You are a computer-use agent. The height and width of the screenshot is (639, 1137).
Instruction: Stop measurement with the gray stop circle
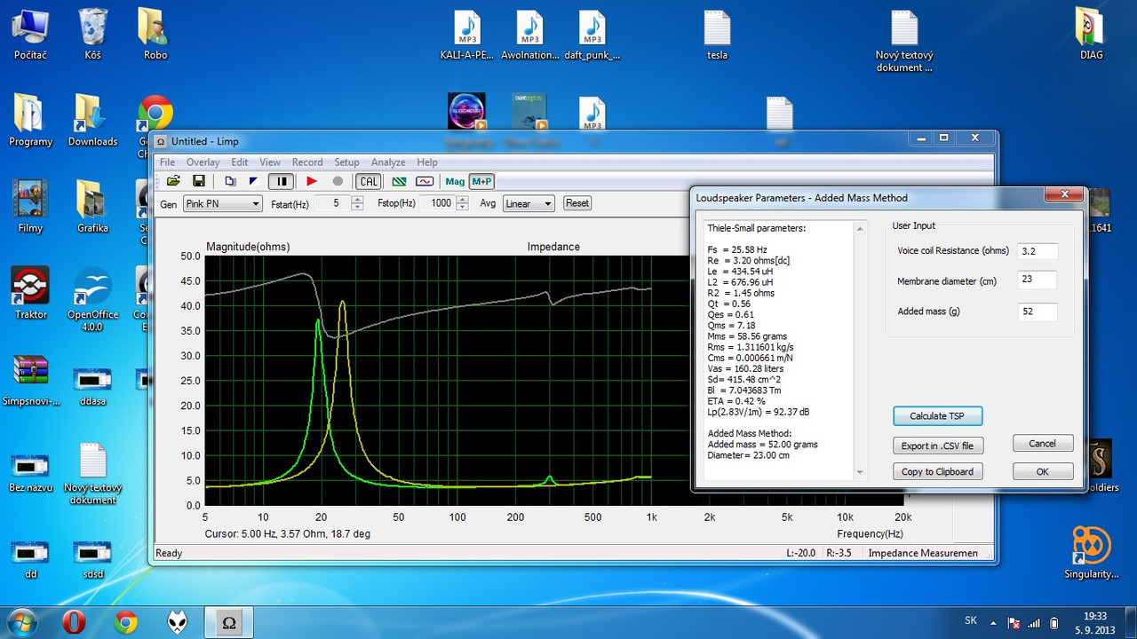coord(338,181)
